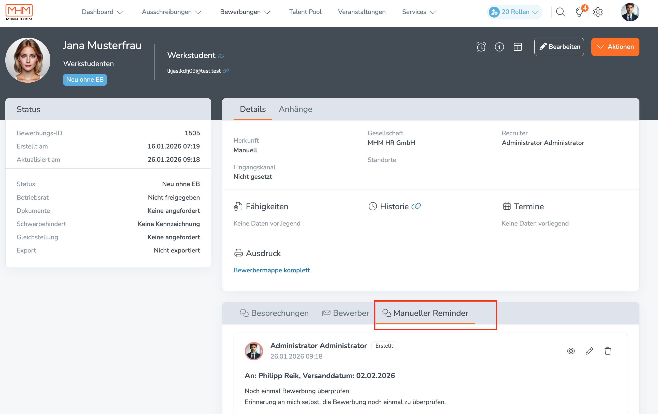Open the Bewerbermappe komplett link

point(271,270)
